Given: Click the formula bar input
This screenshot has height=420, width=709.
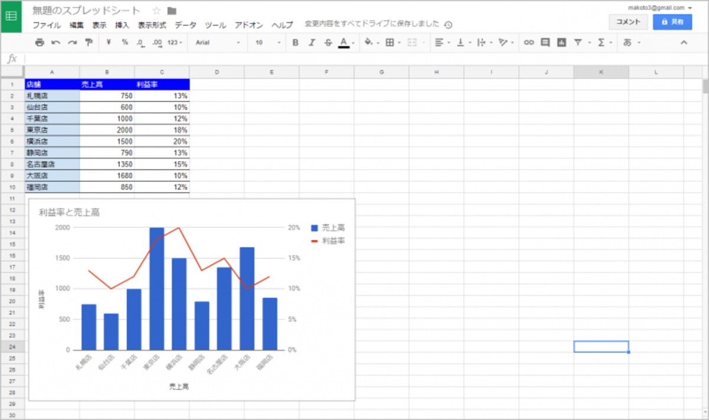Looking at the screenshot, I should pos(366,58).
